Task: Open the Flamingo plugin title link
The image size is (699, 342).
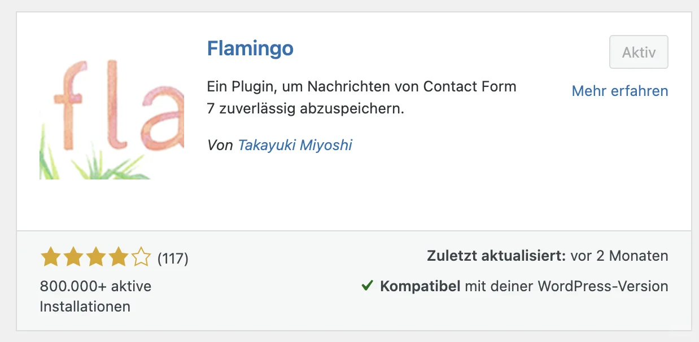Action: [250, 49]
